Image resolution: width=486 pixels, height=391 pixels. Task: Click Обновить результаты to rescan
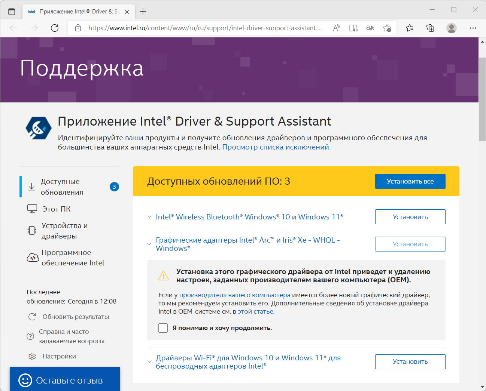coord(76,317)
